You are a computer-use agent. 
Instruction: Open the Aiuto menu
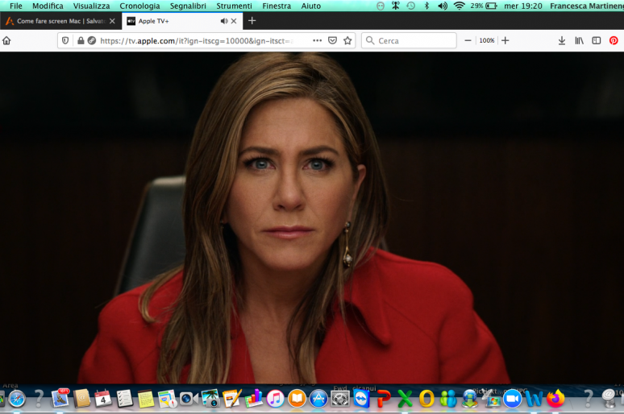[x=311, y=6]
